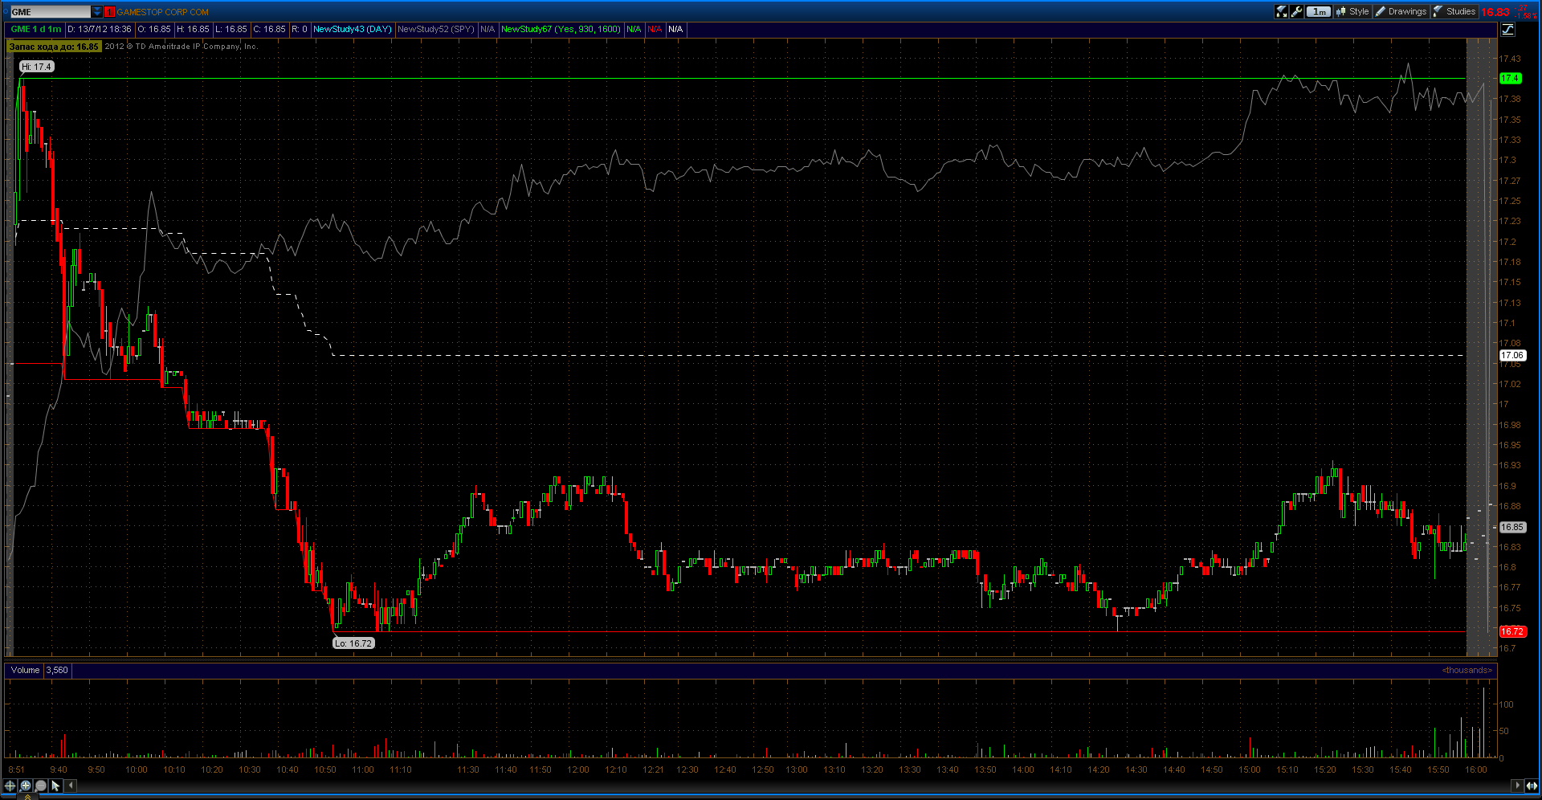Open chart settings via the wrench icon
This screenshot has height=800, width=1542.
coord(1297,11)
